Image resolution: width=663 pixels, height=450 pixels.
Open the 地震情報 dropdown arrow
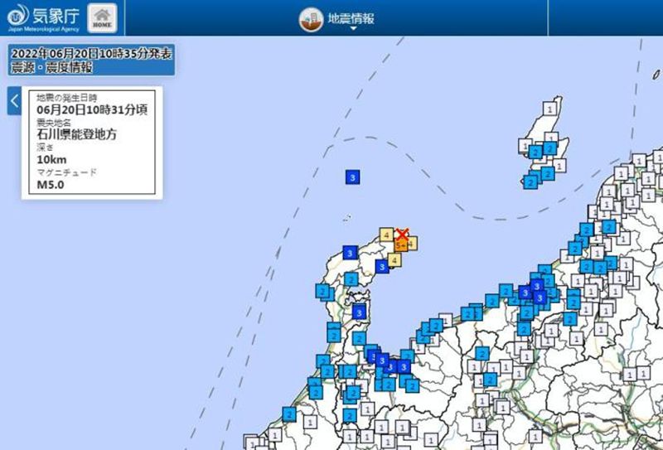352,29
